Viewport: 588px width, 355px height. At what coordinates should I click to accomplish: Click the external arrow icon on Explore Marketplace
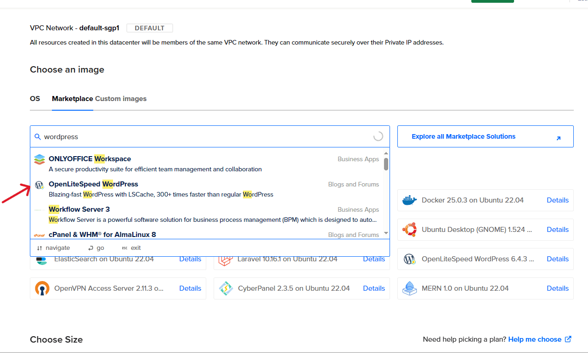tap(558, 138)
